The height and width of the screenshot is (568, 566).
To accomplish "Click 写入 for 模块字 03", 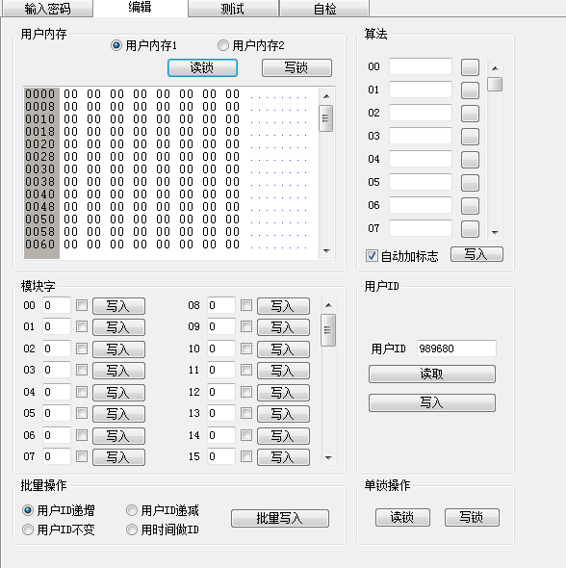I will click(x=118, y=371).
